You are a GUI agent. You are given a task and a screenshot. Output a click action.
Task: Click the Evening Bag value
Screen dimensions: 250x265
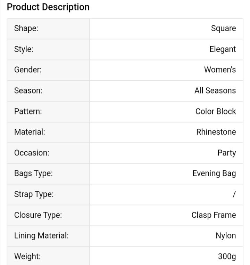[214, 174]
